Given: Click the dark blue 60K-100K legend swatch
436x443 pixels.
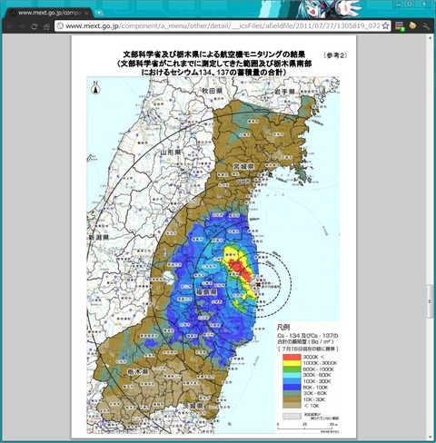Looking at the screenshot, I should coord(292,387).
